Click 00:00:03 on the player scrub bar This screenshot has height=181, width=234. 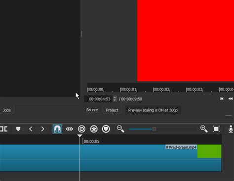[x=195, y=90]
